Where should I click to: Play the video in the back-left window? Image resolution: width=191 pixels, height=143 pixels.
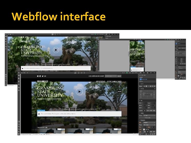pyautogui.click(x=56, y=50)
